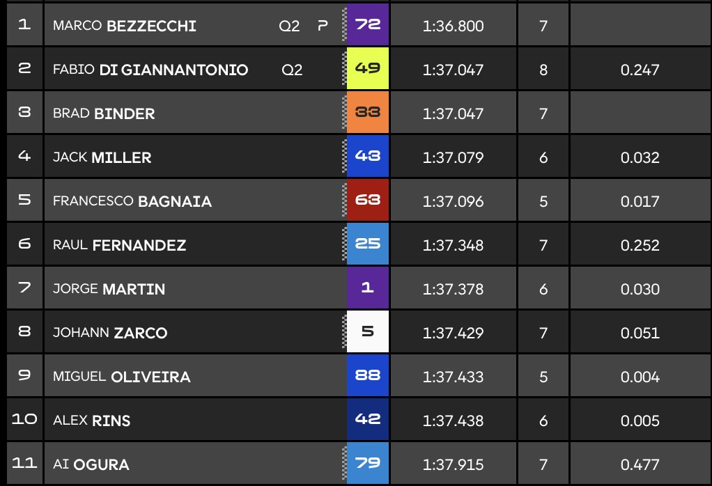Select position 10 in the standings
Viewport: 712px width, 486px height.
click(24, 420)
